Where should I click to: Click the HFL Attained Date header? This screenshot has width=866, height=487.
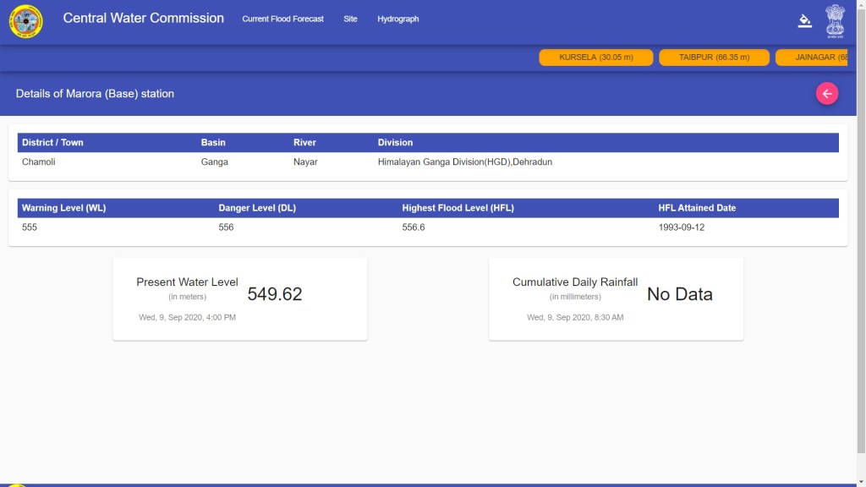[x=697, y=208]
